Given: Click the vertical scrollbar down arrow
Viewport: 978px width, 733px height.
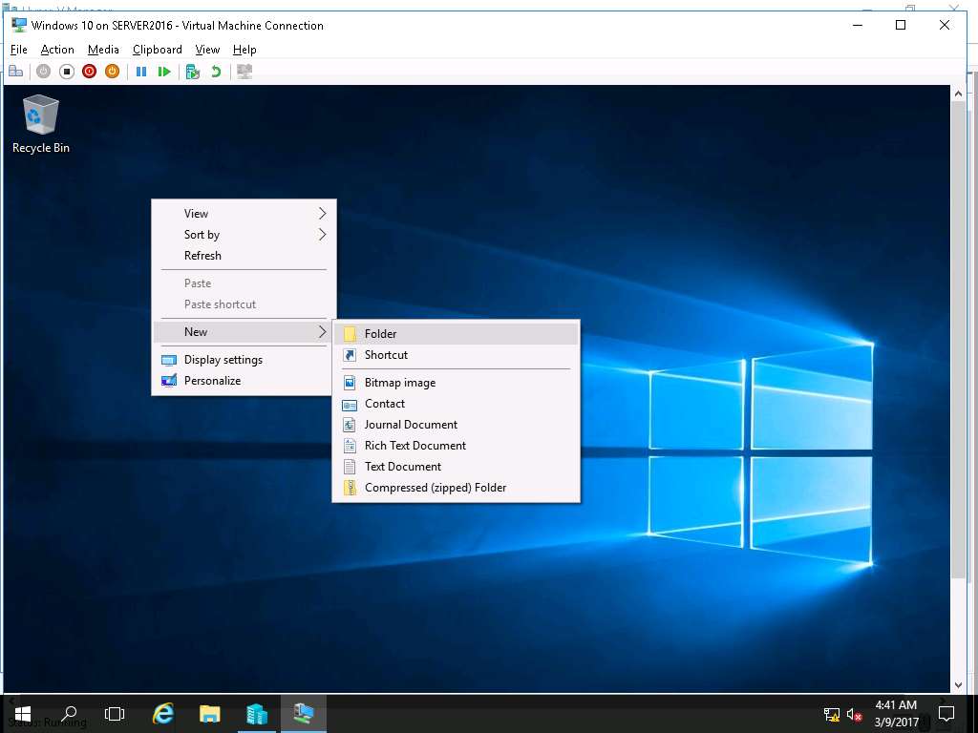Looking at the screenshot, I should point(959,685).
